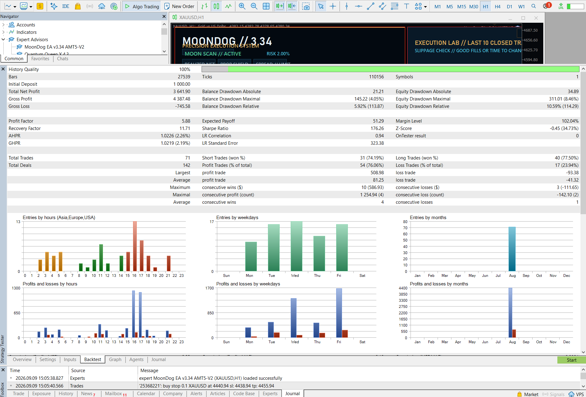Image resolution: width=586 pixels, height=397 pixels.
Task: Switch to Navigator Favorites tab
Action: (x=40, y=59)
